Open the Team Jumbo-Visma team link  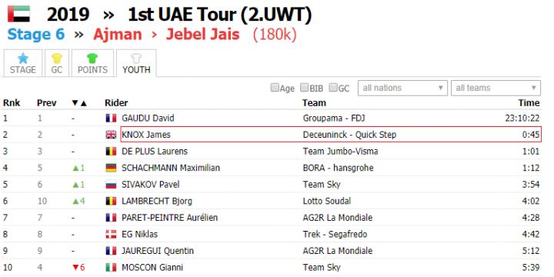tap(341, 152)
